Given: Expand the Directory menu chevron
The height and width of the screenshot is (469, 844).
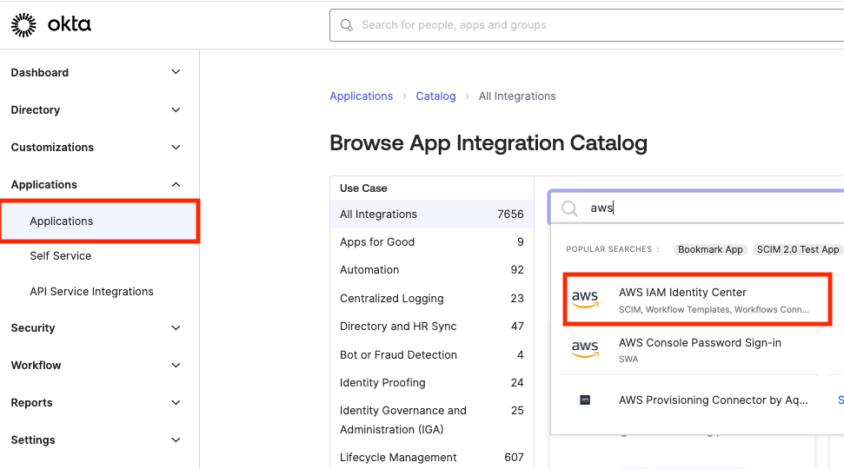Looking at the screenshot, I should coord(176,109).
